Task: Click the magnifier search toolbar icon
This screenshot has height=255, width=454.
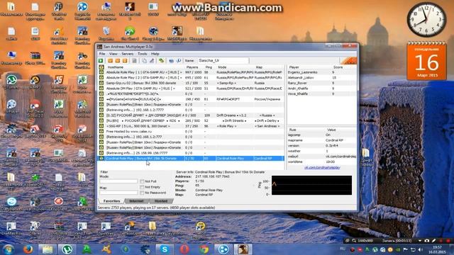Action: pyautogui.click(x=178, y=61)
